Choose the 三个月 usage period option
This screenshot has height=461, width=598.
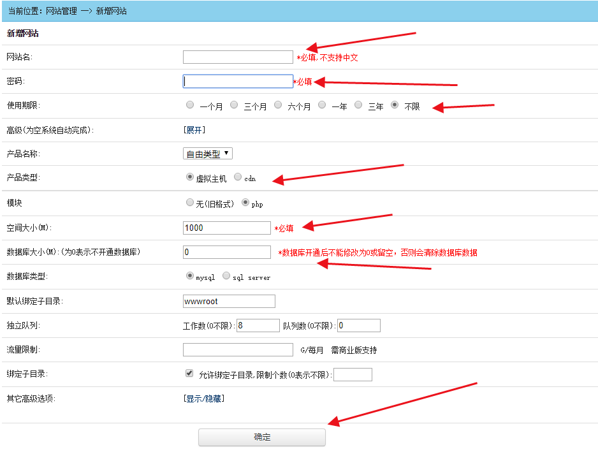tap(234, 105)
